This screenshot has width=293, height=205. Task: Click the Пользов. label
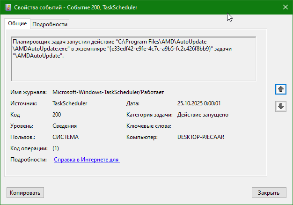pyautogui.click(x=22, y=137)
